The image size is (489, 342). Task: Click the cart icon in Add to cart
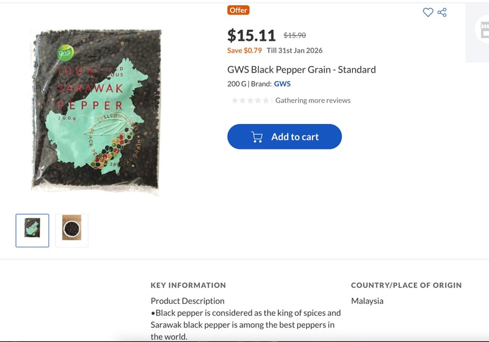pyautogui.click(x=257, y=137)
